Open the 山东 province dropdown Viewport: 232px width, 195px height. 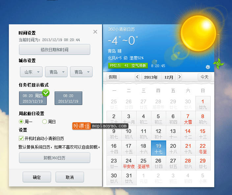tap(31, 72)
